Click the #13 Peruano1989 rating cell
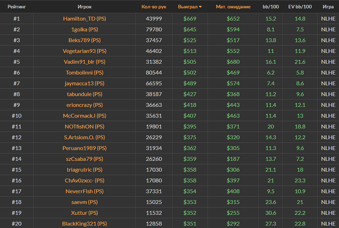 click(16, 148)
